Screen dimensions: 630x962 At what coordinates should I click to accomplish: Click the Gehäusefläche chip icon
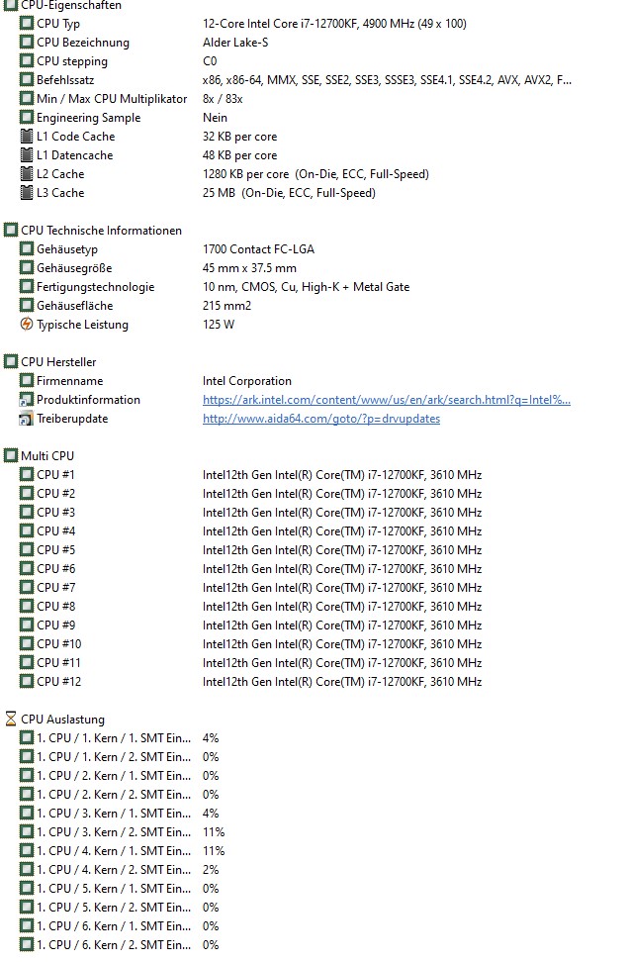tap(27, 306)
